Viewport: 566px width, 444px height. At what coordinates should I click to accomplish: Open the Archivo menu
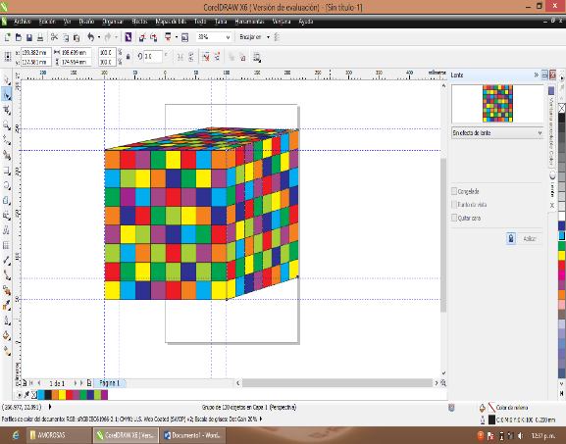point(23,22)
